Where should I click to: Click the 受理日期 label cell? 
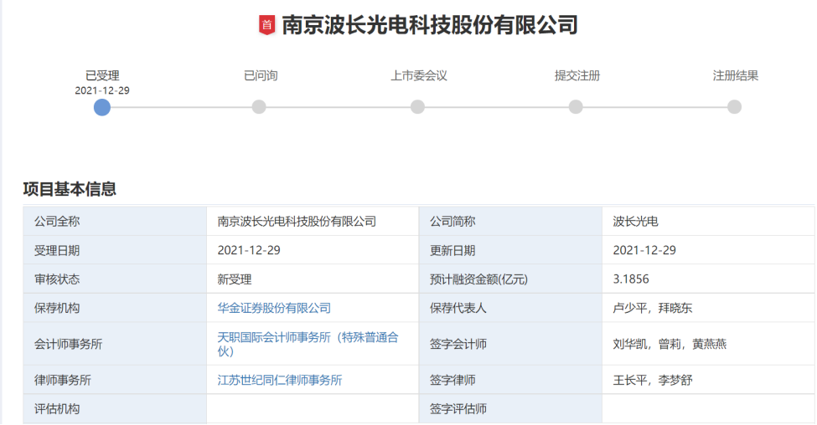(x=115, y=250)
